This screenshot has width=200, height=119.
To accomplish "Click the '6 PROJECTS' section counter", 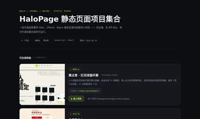I will coord(40,58).
